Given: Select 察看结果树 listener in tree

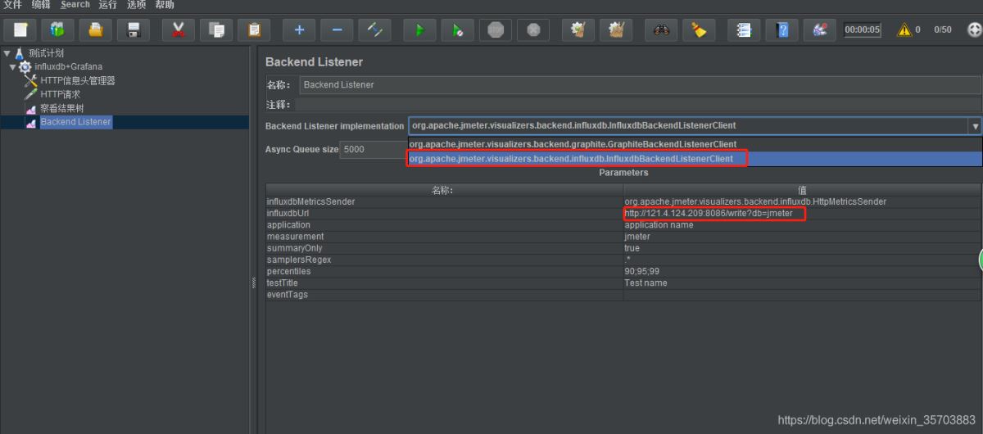Looking at the screenshot, I should [61, 108].
